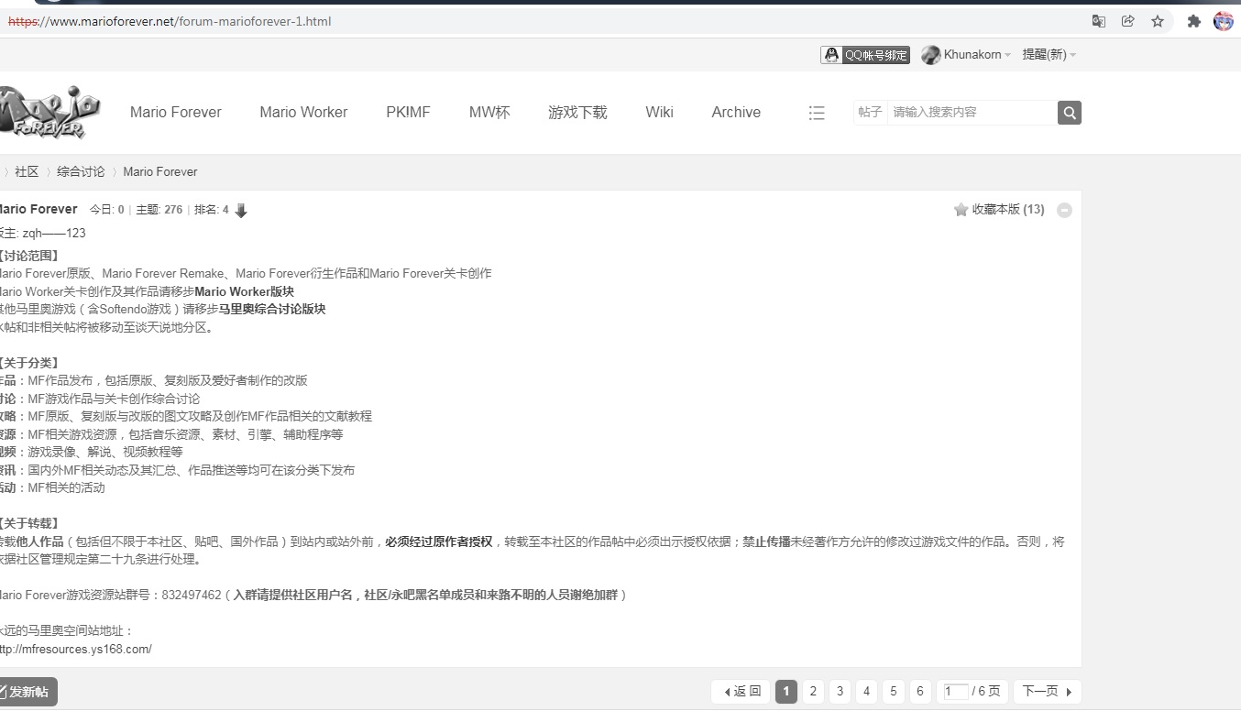The width and height of the screenshot is (1241, 722).
Task: Open the 游戏下载 nav menu item
Action: (x=577, y=113)
